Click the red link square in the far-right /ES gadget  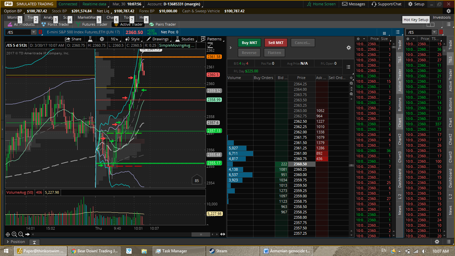(441, 32)
